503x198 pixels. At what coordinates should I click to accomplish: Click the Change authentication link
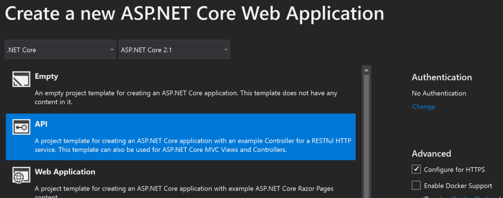[423, 106]
